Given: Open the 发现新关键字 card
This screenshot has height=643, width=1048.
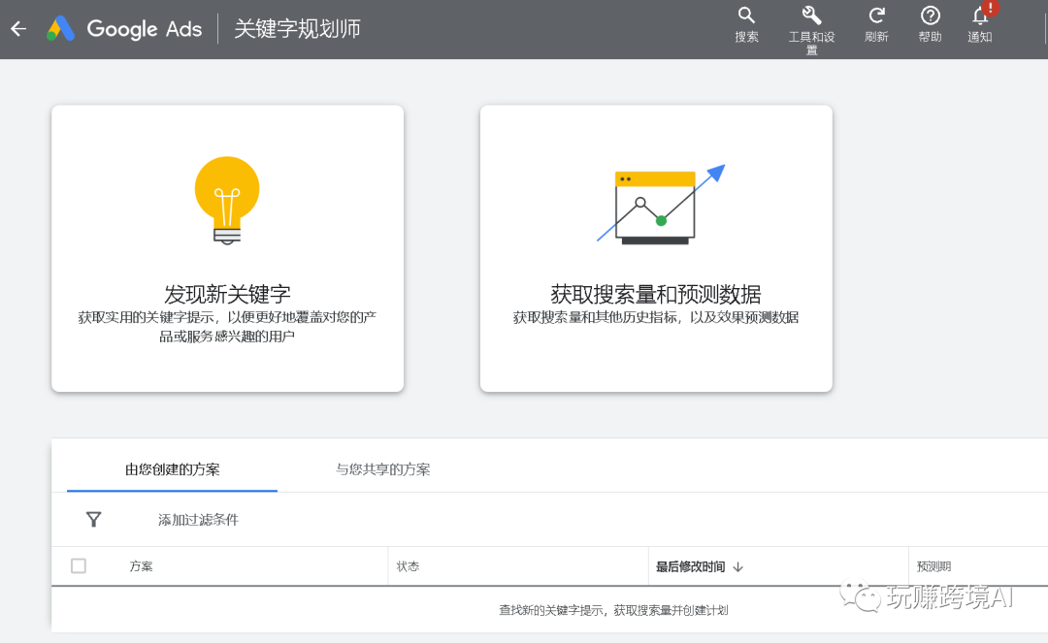Looking at the screenshot, I should coord(226,247).
